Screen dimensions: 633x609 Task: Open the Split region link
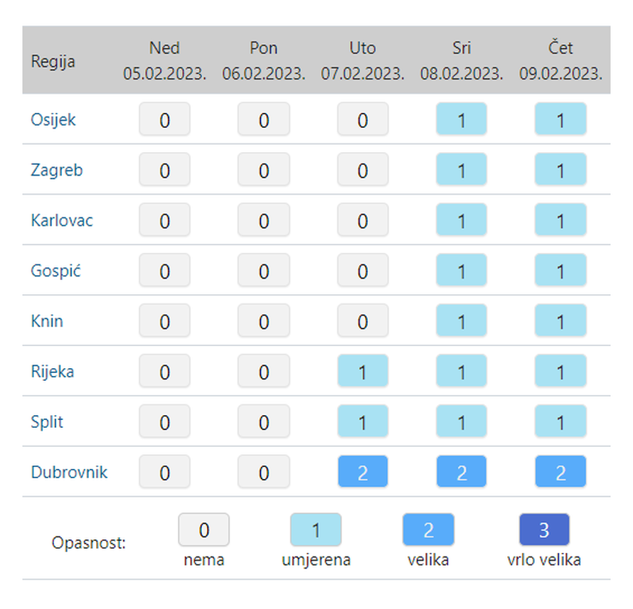click(x=47, y=422)
